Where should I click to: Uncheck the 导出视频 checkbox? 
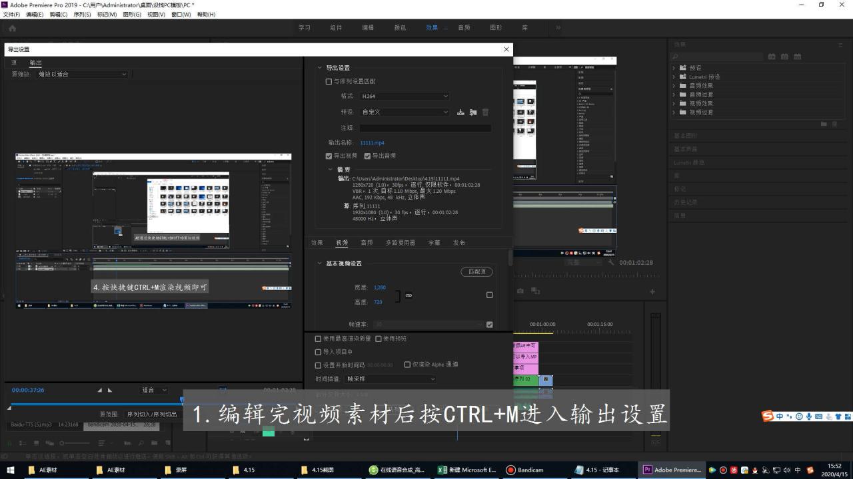[x=329, y=156]
